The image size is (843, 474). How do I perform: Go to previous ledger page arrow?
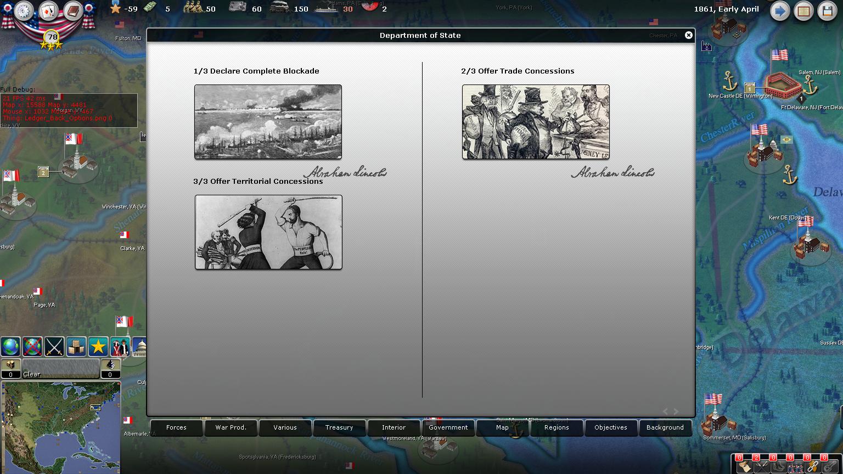(665, 411)
